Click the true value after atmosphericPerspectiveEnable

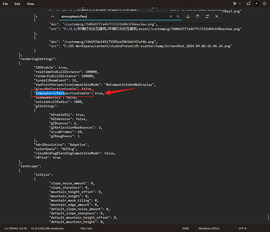[99, 93]
